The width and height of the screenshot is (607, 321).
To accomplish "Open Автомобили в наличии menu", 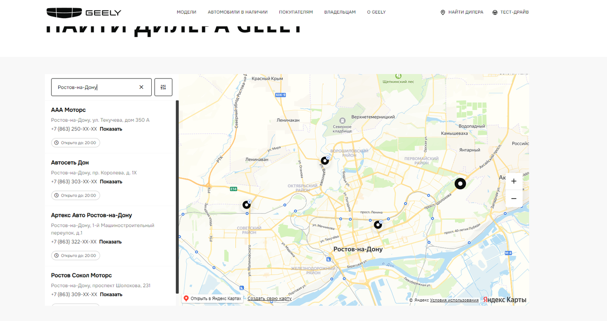I will tap(238, 12).
